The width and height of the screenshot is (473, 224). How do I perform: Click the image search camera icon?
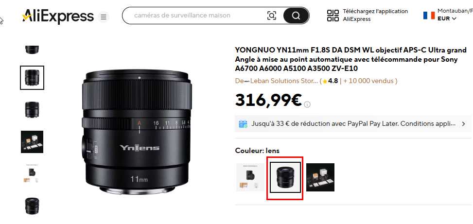pos(272,16)
